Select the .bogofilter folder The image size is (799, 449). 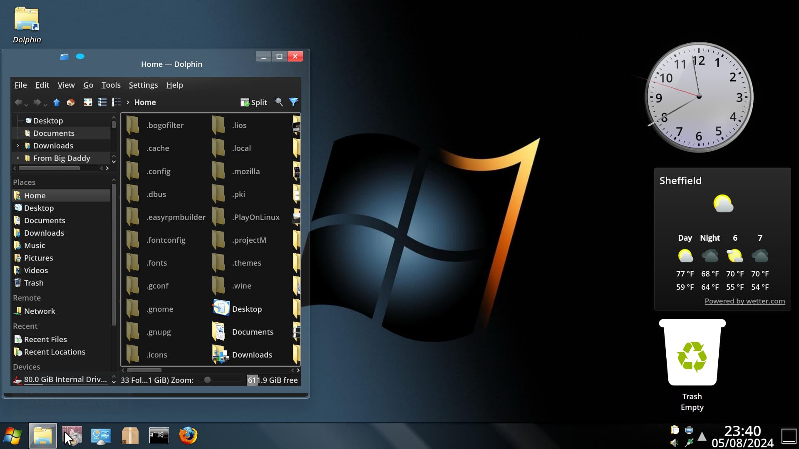click(x=155, y=125)
